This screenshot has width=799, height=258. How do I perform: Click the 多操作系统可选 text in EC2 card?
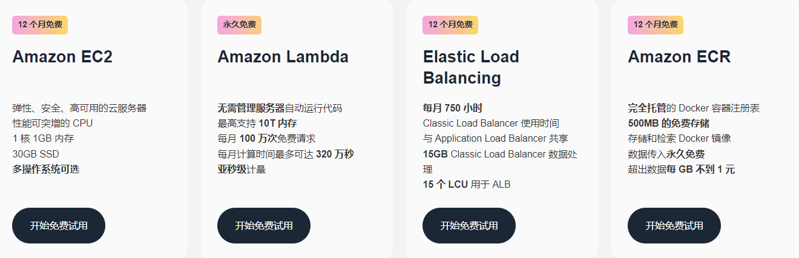(46, 169)
